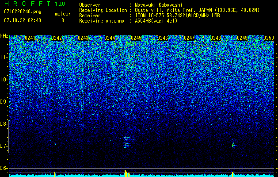Click the 0248 time marker
This screenshot has width=278, height=177.
pyautogui.click(x=216, y=38)
